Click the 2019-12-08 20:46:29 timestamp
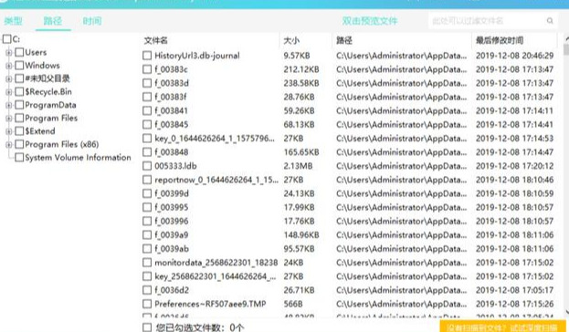 514,56
